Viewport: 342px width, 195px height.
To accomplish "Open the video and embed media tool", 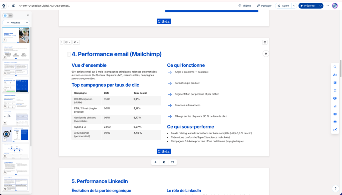I will pos(335,114).
